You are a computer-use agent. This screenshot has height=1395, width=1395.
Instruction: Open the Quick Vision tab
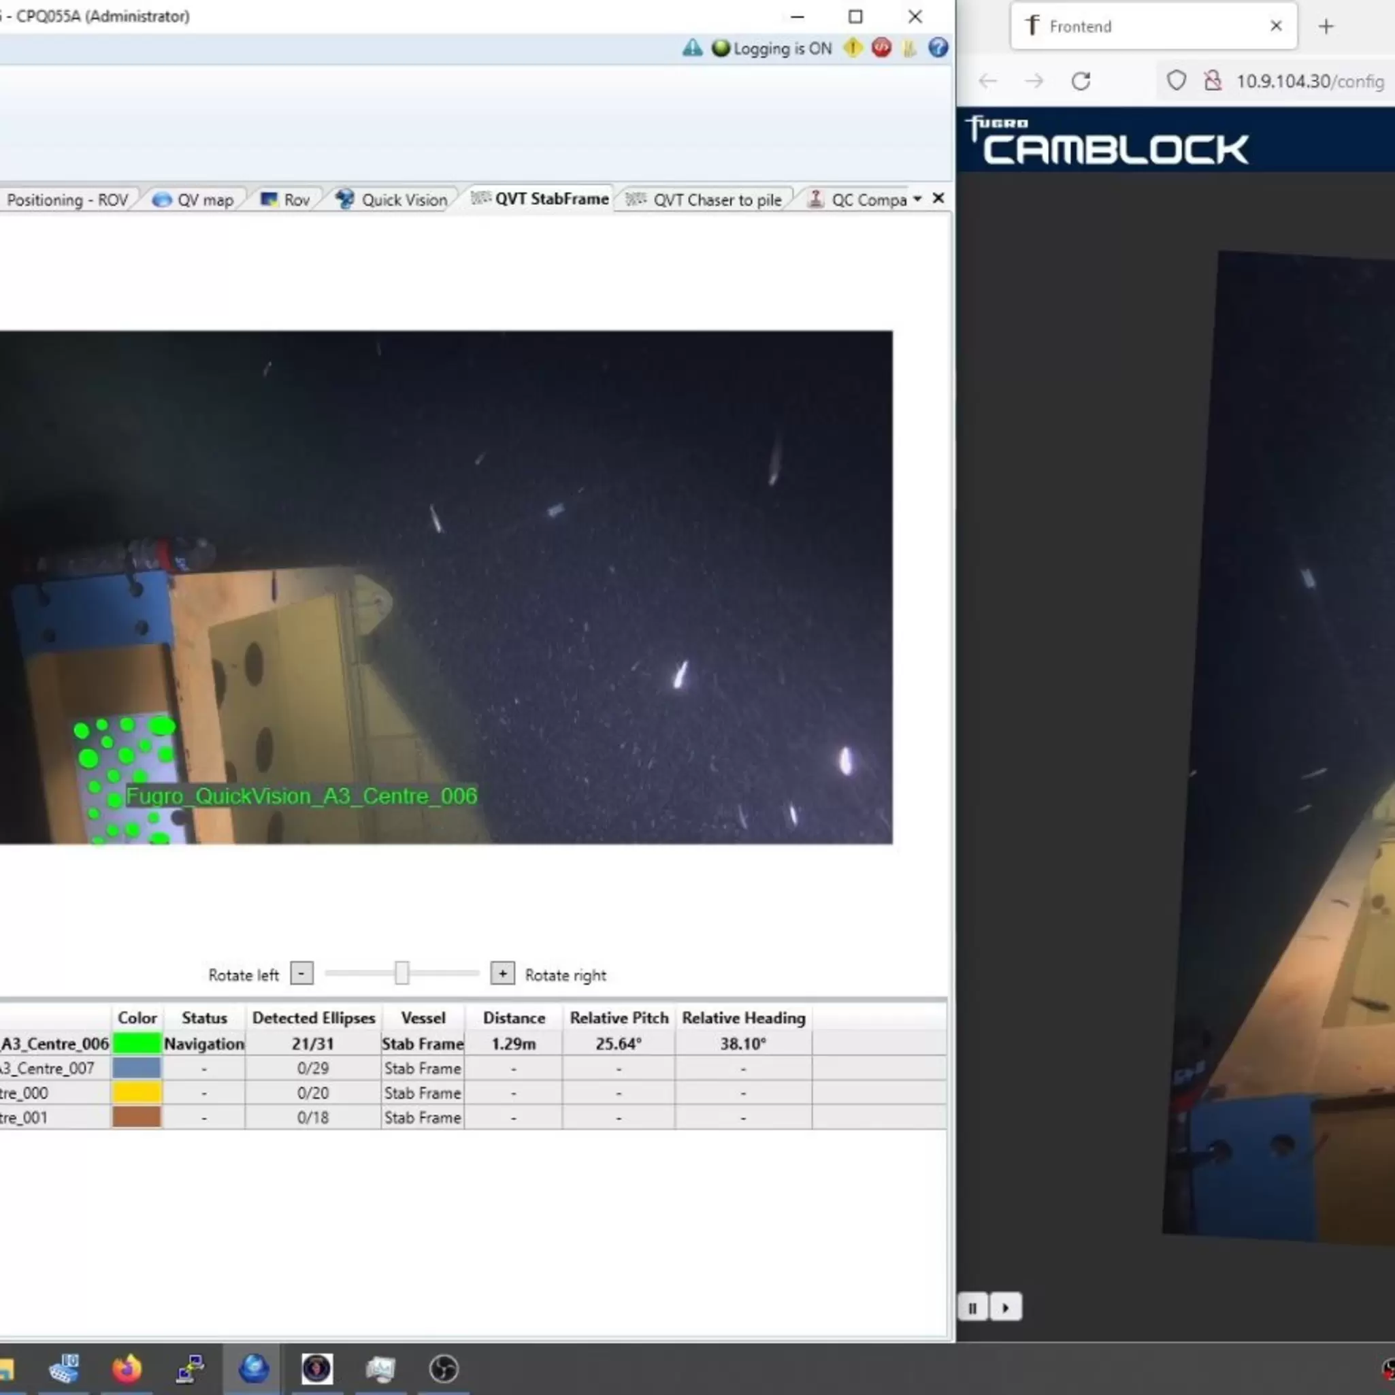(392, 200)
